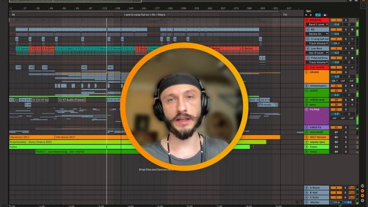Collapse the DRUMS group track
This screenshot has height=207, width=368.
pos(306,72)
